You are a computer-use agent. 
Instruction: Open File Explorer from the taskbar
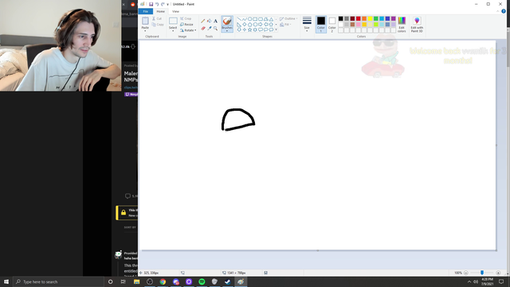point(136,281)
